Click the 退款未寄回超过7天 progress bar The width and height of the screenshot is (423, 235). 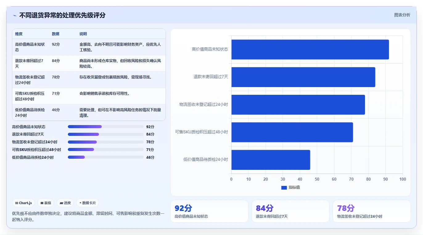point(106,134)
